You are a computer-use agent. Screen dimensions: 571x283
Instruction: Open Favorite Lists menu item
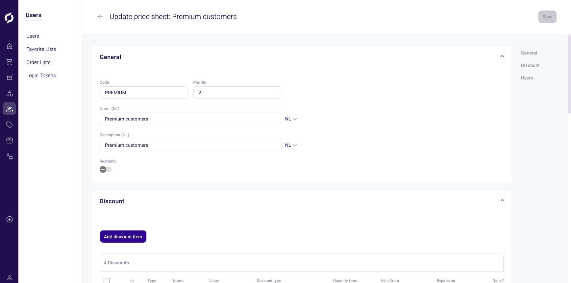pos(41,49)
